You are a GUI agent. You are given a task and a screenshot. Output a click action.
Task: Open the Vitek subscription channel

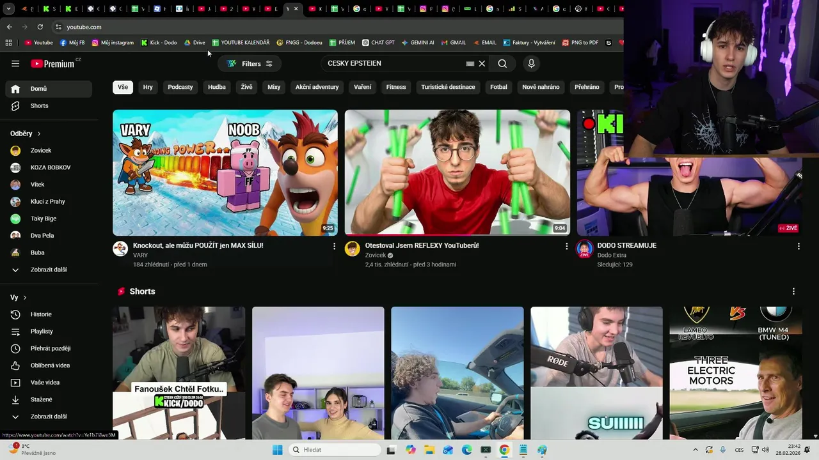coord(49,184)
